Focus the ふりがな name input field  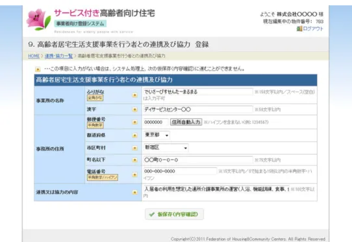[x=198, y=91]
